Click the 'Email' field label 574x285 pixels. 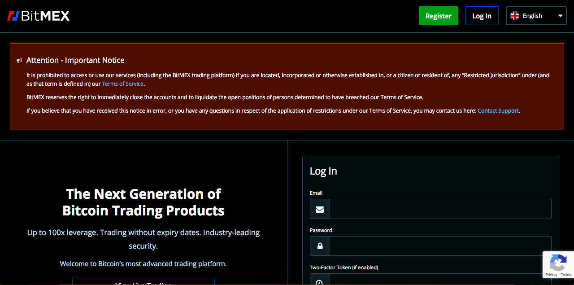click(316, 193)
